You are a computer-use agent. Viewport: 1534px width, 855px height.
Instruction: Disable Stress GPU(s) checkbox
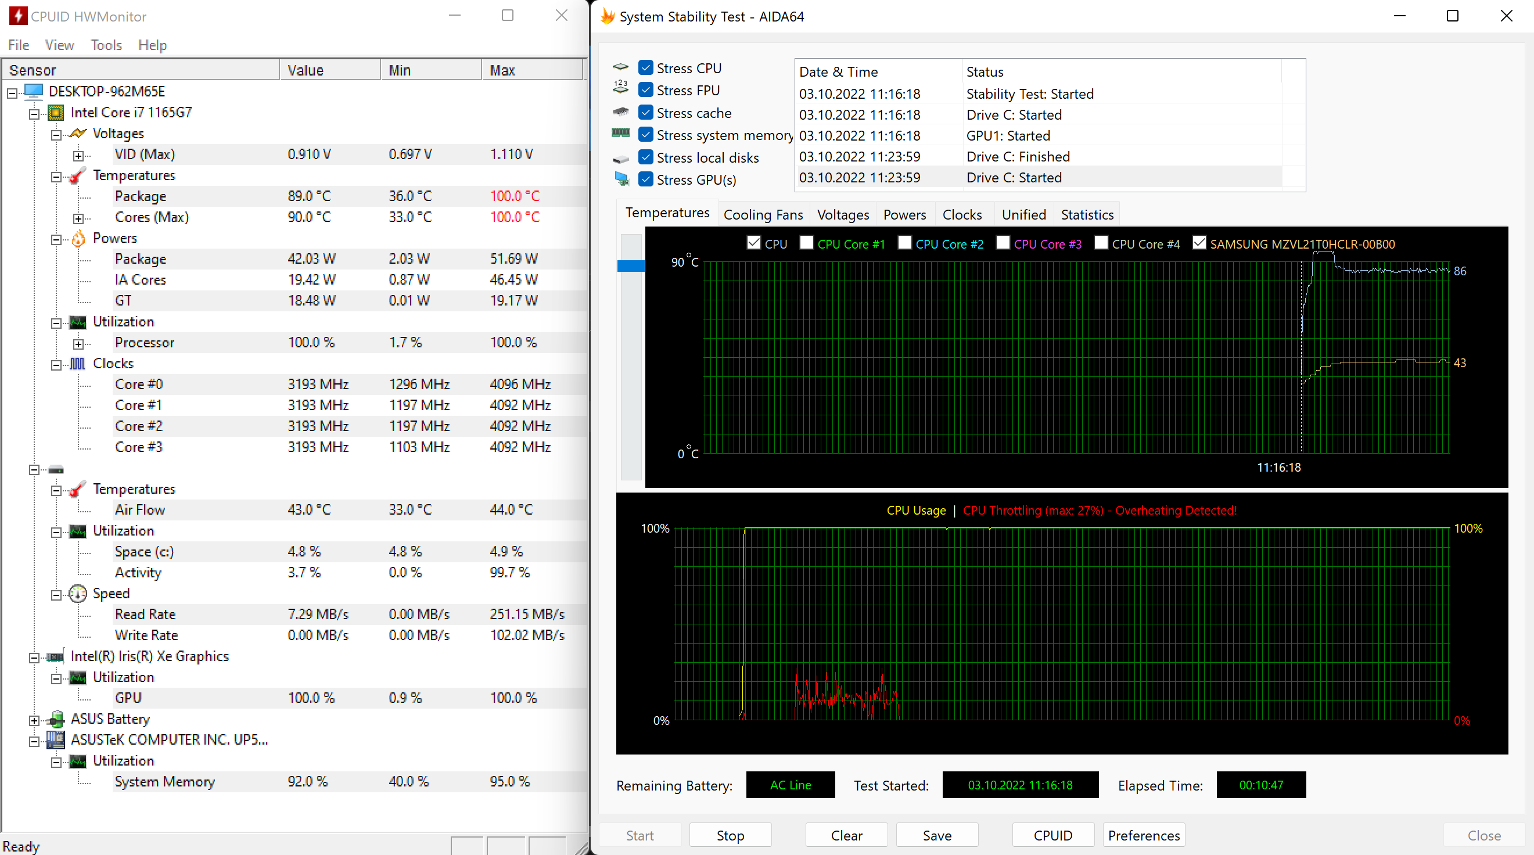[645, 179]
